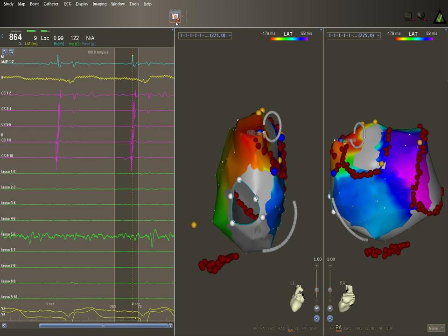Click the left map zoom slider handle
The width and height of the screenshot is (448, 336).
[x=317, y=290]
